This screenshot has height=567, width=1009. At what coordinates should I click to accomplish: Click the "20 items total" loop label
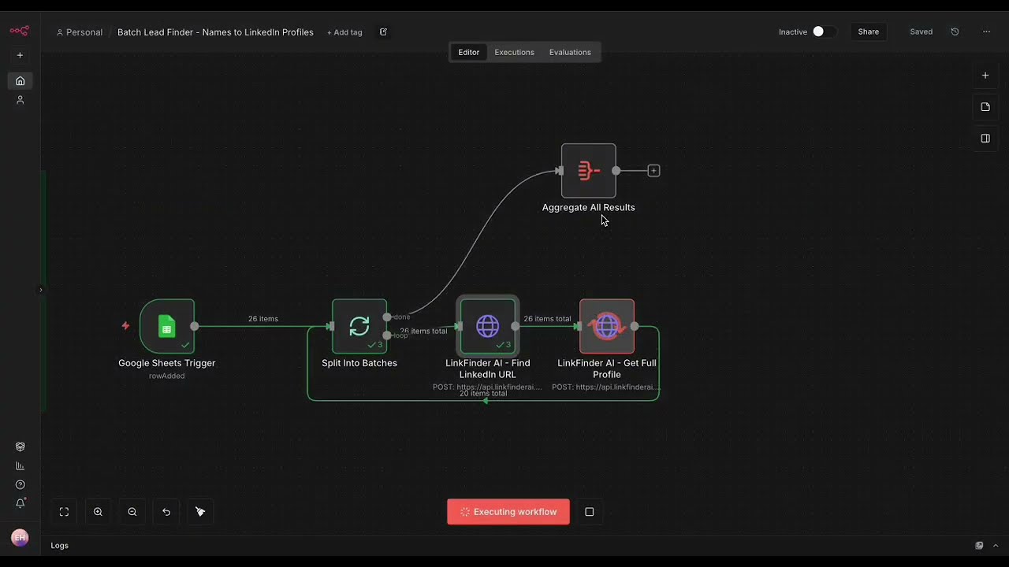point(483,393)
